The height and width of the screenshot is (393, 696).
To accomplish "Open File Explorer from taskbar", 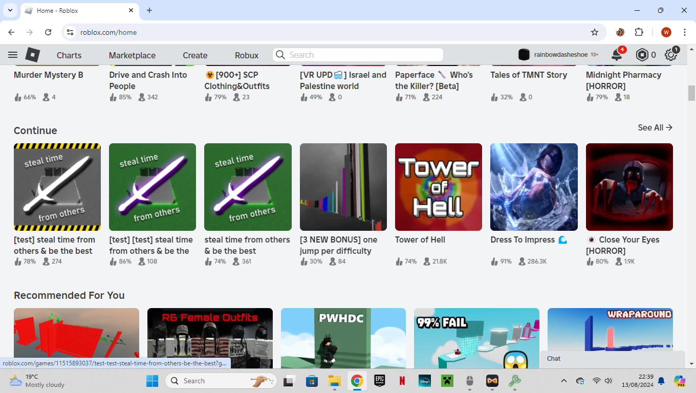I will [x=335, y=381].
